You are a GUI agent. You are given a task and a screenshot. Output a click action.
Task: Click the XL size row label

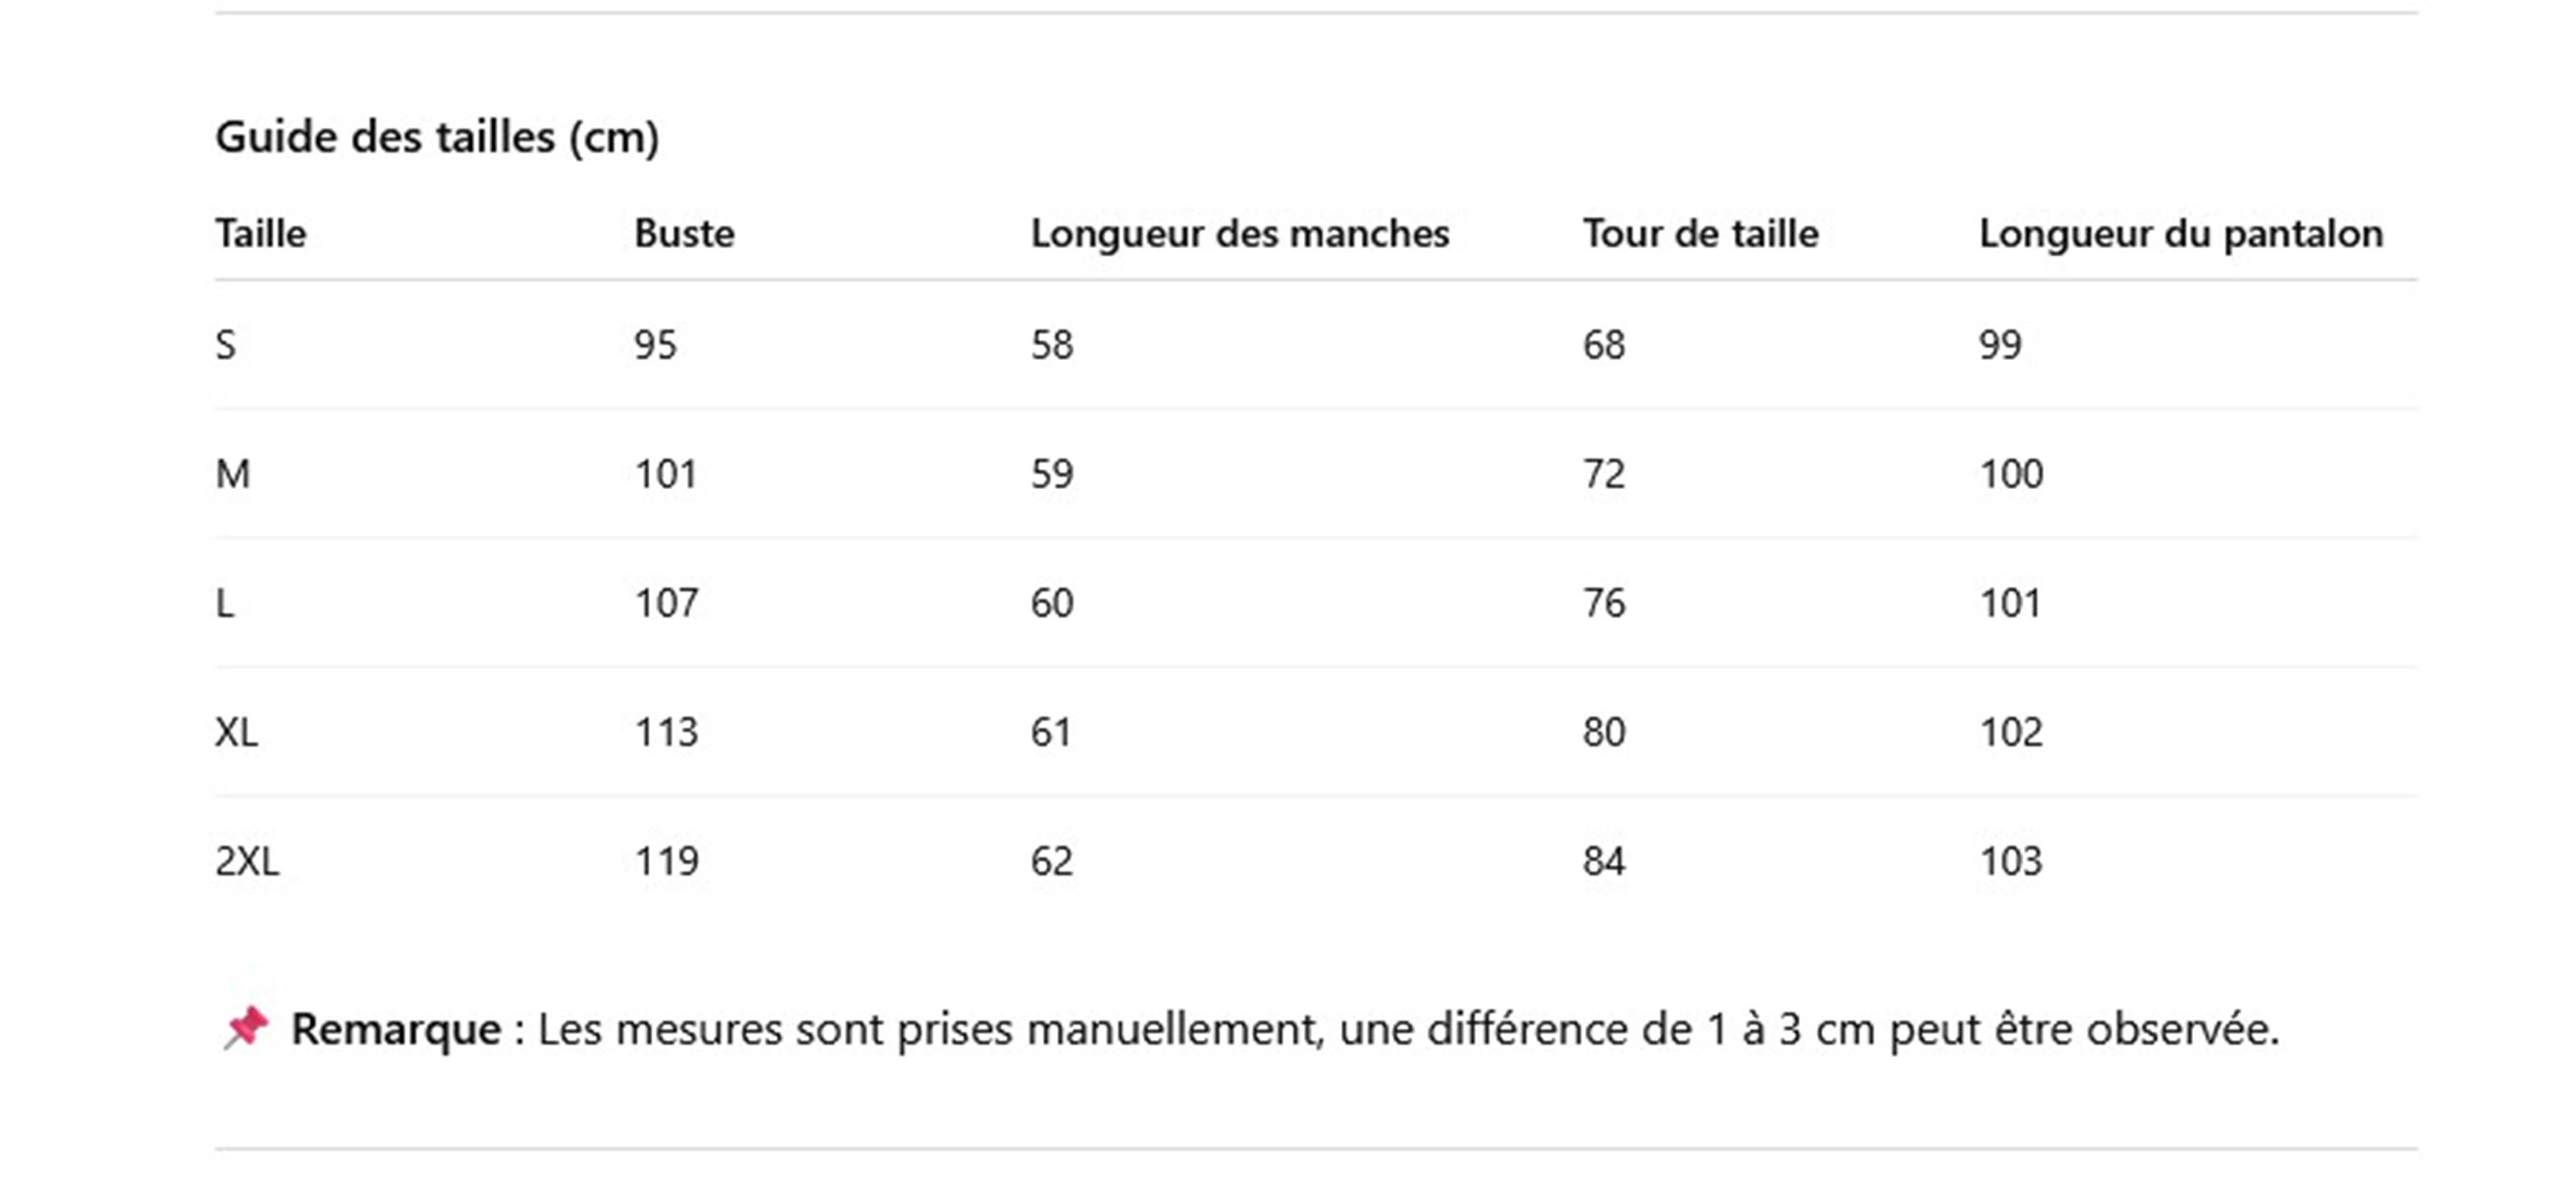click(x=237, y=733)
